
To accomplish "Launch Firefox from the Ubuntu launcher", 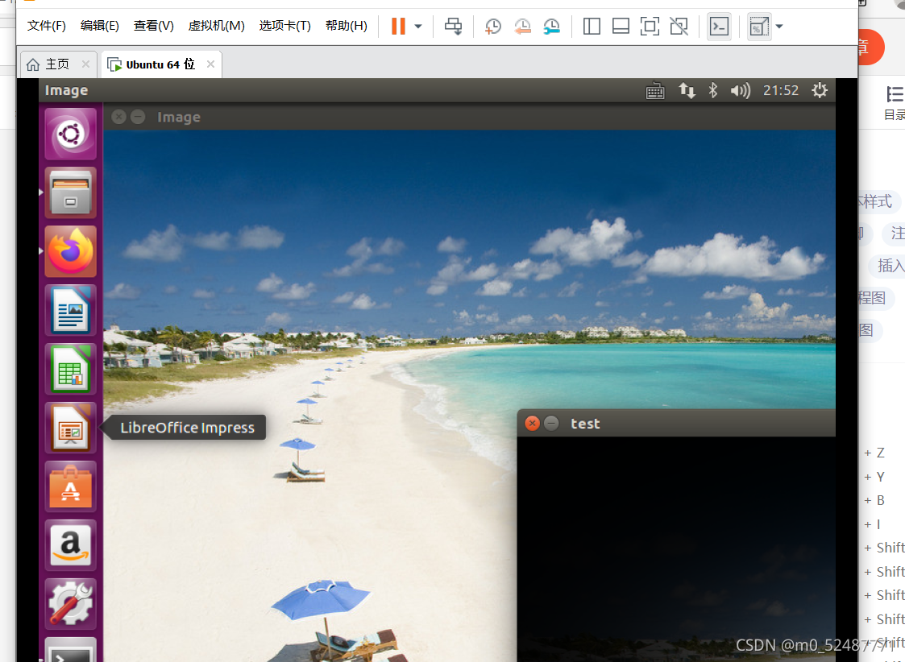I will [x=70, y=251].
